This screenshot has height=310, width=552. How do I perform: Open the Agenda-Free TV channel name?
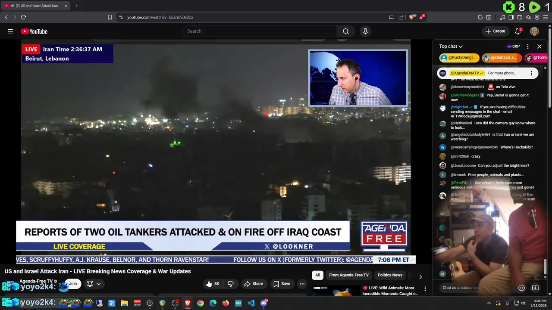pos(36,281)
